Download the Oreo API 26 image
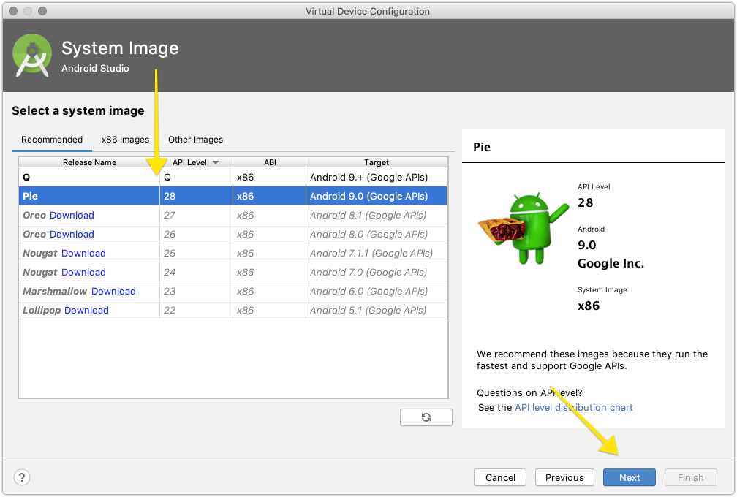The height and width of the screenshot is (497, 737). [72, 234]
